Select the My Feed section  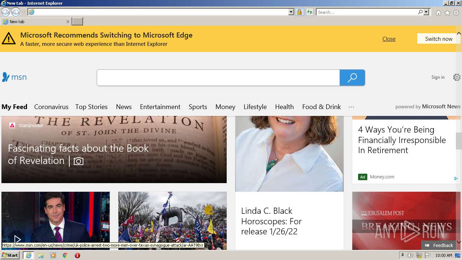14,107
